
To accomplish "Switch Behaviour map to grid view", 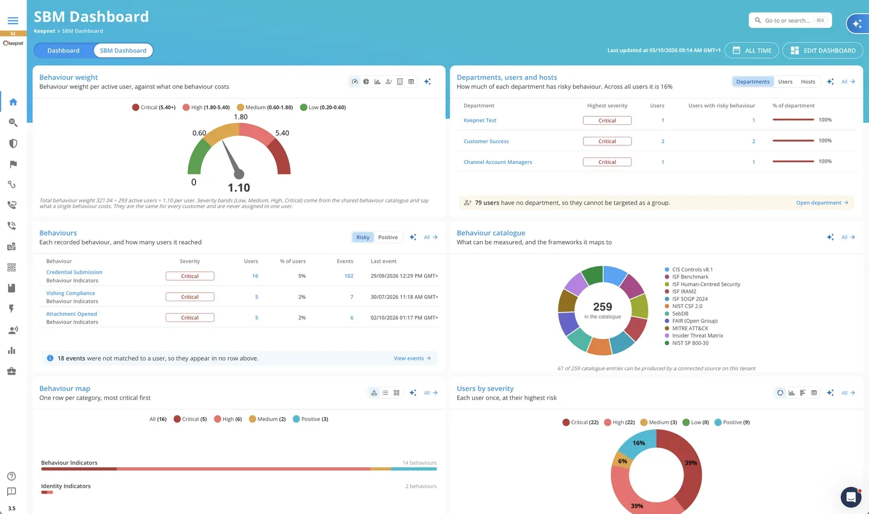I will [x=396, y=393].
